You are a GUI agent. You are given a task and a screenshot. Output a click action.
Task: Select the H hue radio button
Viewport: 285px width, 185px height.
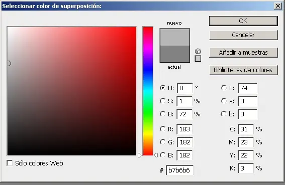click(162, 88)
